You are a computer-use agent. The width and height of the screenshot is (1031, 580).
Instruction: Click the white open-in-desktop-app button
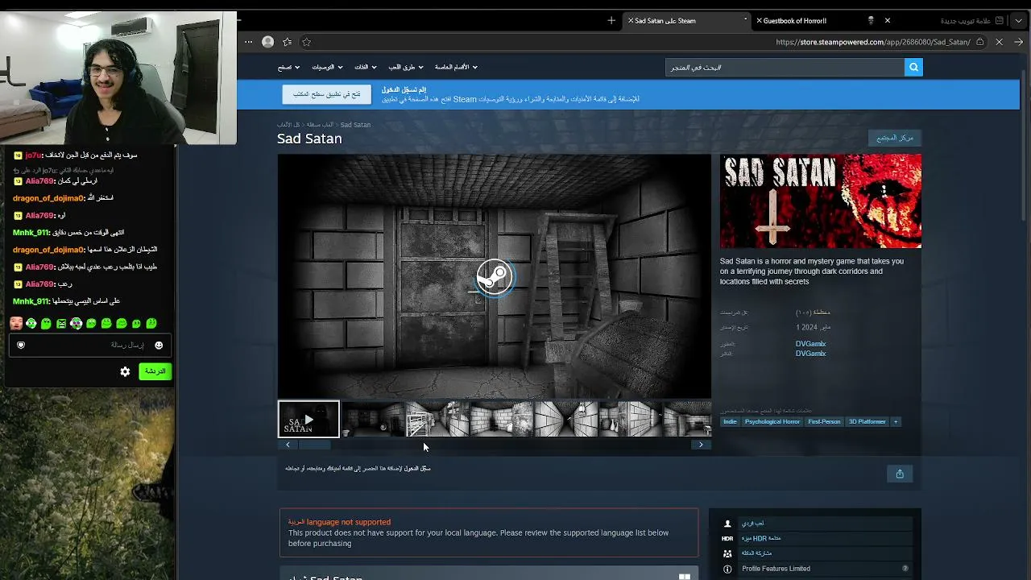[x=326, y=94]
